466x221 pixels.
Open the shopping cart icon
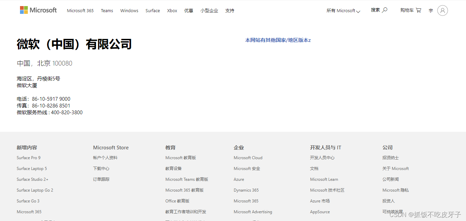[419, 10]
